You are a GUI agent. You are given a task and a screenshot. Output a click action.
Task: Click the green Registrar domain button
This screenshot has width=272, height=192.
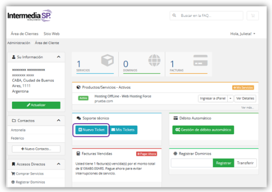tap(224, 163)
